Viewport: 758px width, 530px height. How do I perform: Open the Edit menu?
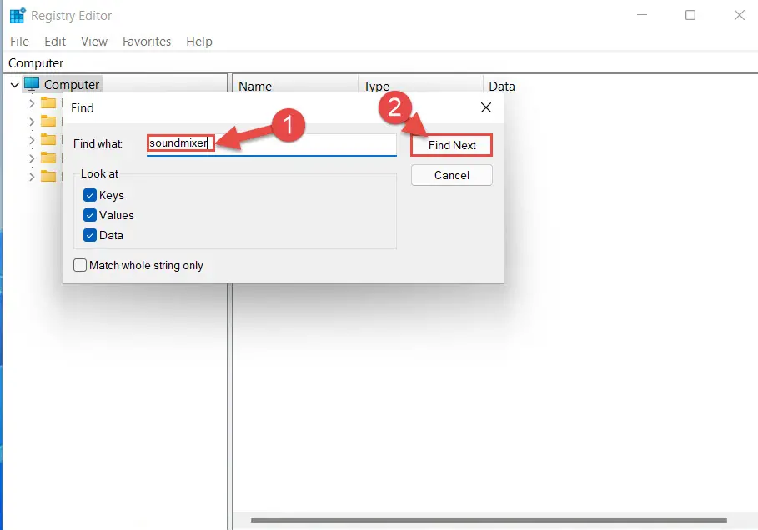click(x=55, y=42)
